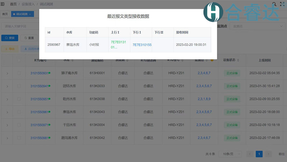Screen dimensions: 287x162
Task: Click the sort icon on 设备状态 column
Action: click(238, 60)
